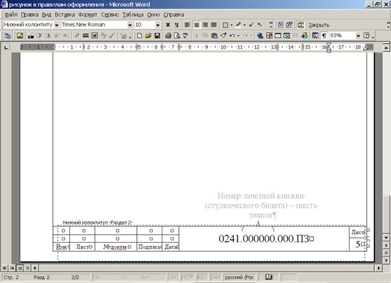Screen dimensions: 391x283
Task: Open the Правка menu
Action: (30, 15)
